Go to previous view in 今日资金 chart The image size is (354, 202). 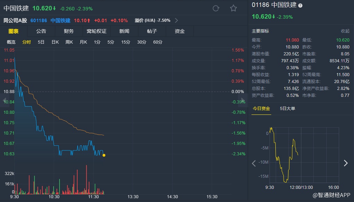click(x=254, y=163)
